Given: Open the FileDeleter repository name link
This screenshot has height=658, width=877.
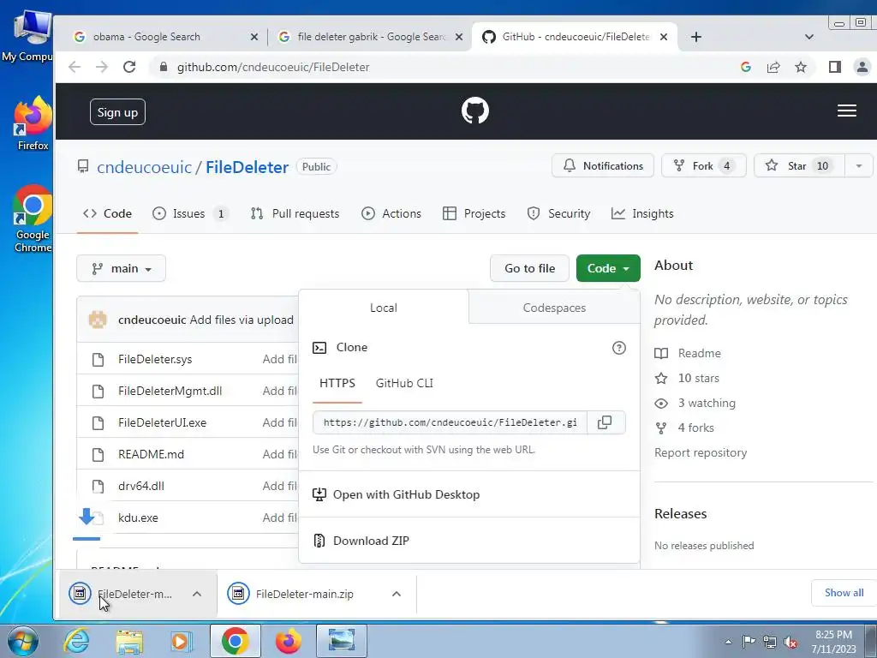Looking at the screenshot, I should 248,167.
